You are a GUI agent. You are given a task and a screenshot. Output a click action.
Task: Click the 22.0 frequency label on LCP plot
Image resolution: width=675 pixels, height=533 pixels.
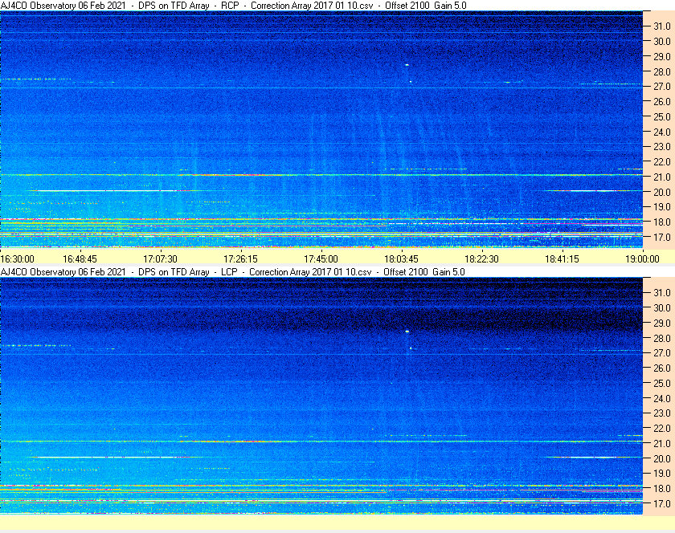point(662,428)
